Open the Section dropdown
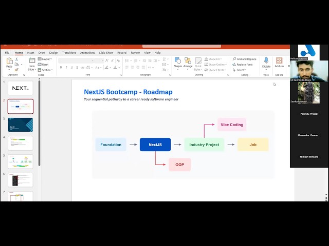329x246 pixels. 45,70
